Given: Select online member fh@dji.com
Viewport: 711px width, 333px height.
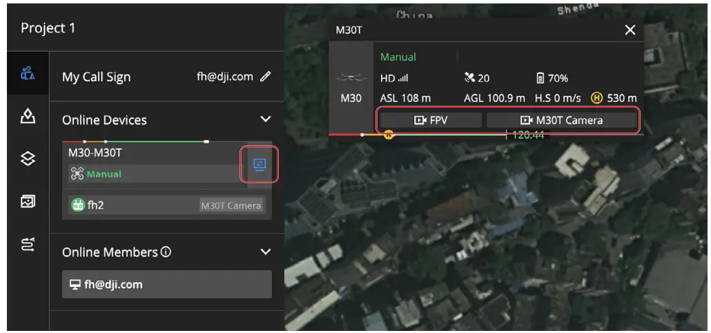Looking at the screenshot, I should 167,284.
